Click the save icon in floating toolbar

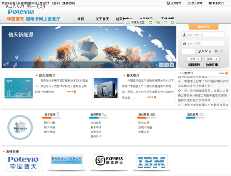[158, 23]
